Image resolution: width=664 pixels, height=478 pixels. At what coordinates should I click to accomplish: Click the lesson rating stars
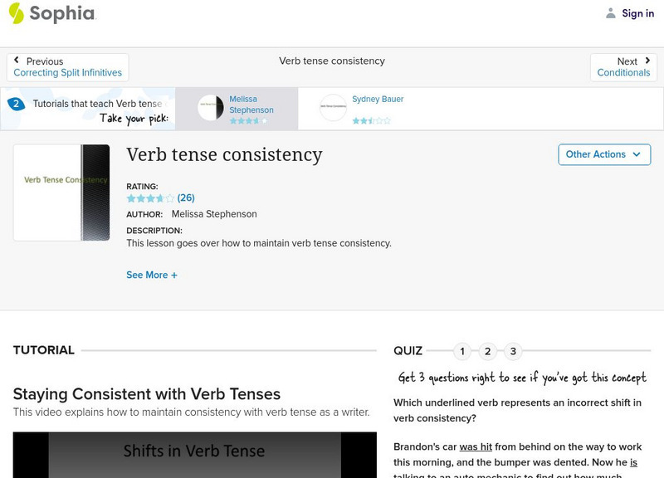[x=150, y=198]
